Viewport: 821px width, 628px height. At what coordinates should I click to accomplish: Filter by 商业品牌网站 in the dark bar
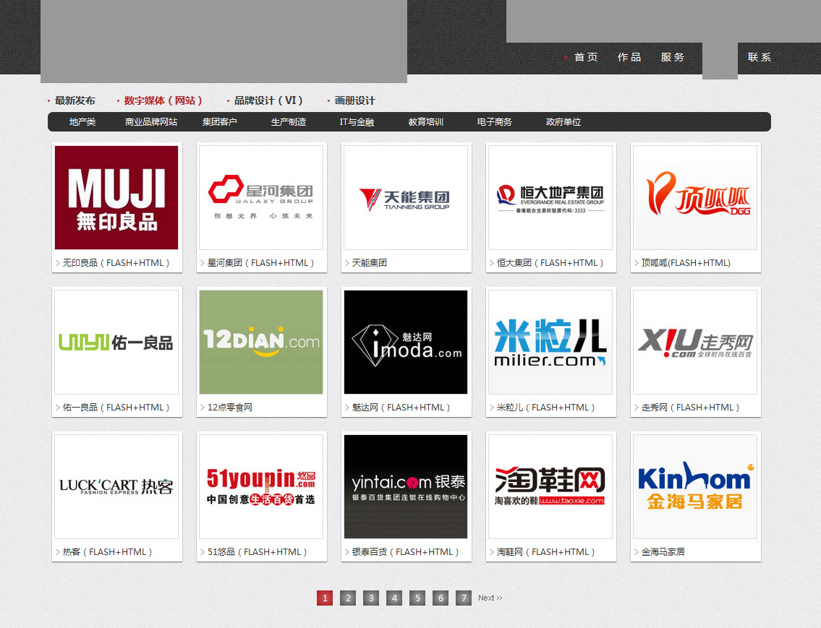(150, 122)
